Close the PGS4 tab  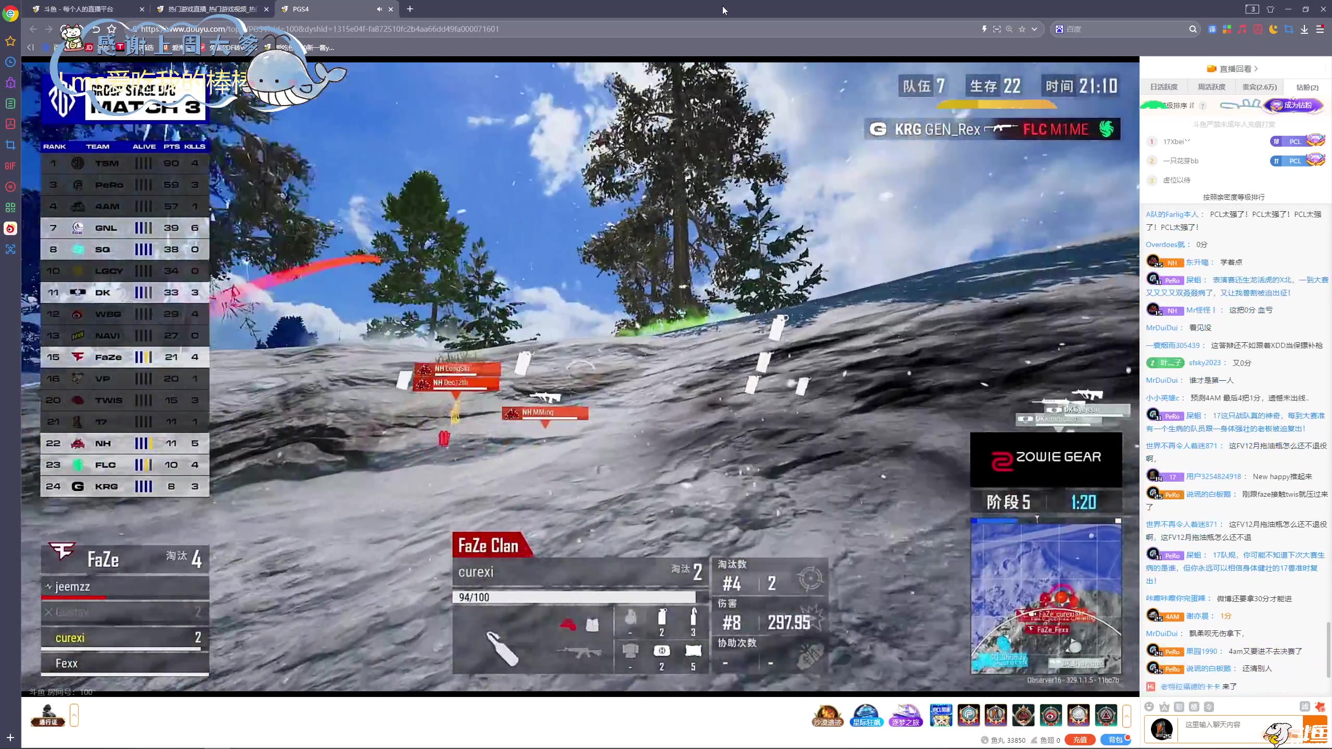[x=391, y=9]
